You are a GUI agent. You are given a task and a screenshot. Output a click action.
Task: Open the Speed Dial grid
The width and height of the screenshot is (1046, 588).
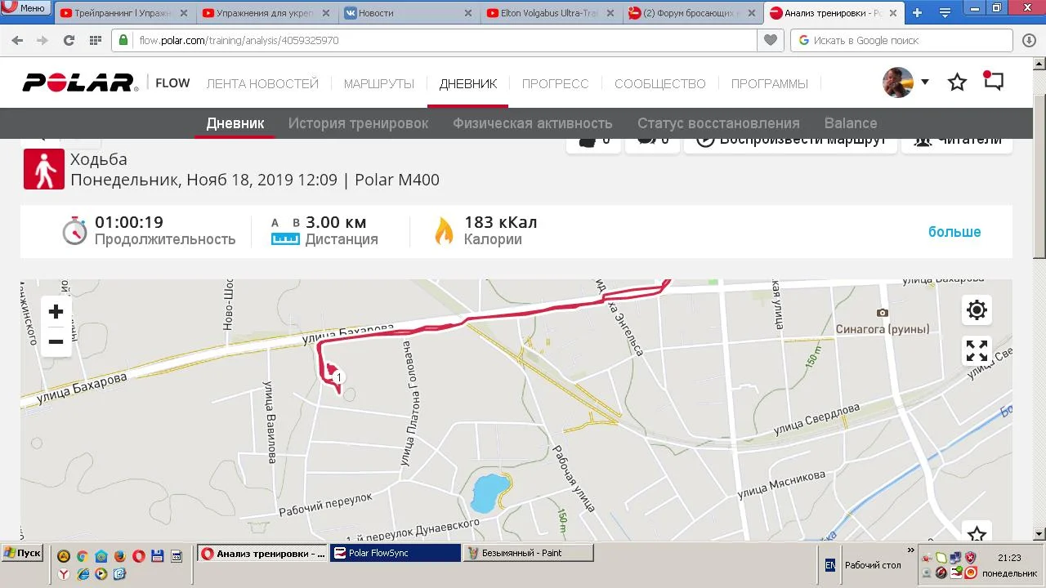tap(95, 40)
